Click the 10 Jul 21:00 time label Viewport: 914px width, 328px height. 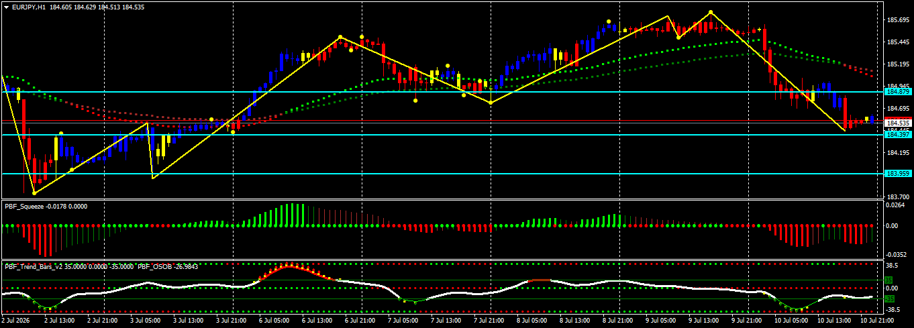[876, 321]
